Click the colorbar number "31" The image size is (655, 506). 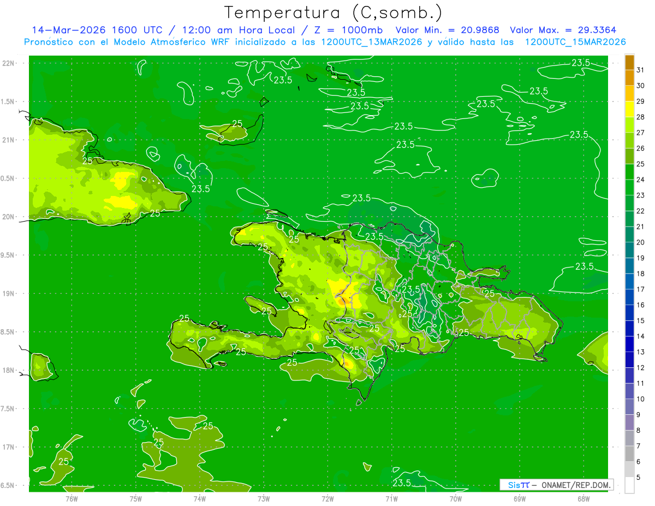tap(641, 70)
